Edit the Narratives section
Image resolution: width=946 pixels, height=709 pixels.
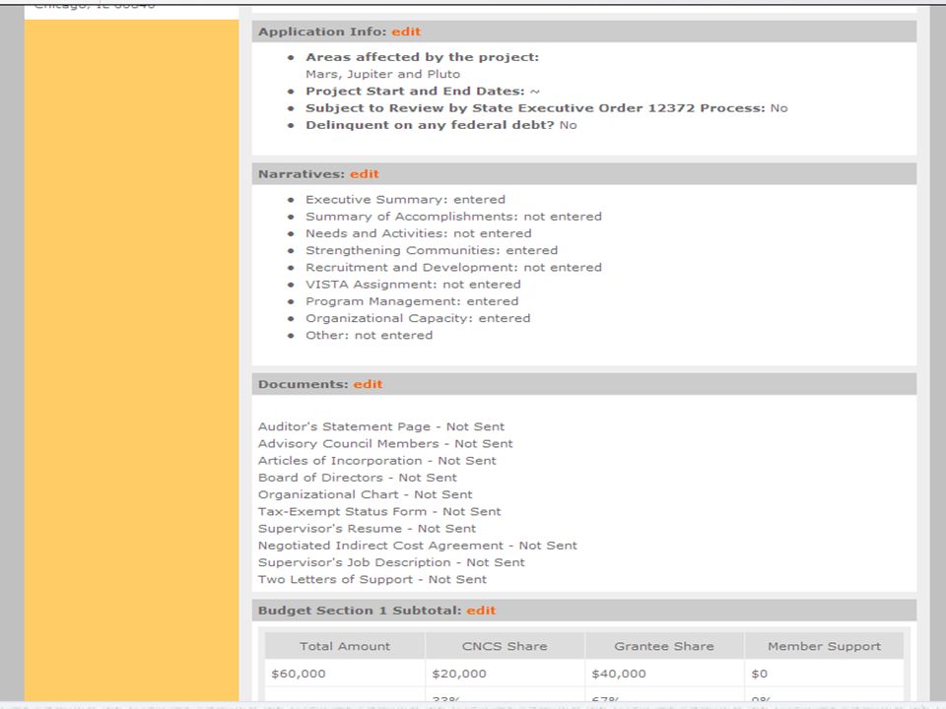pos(365,174)
